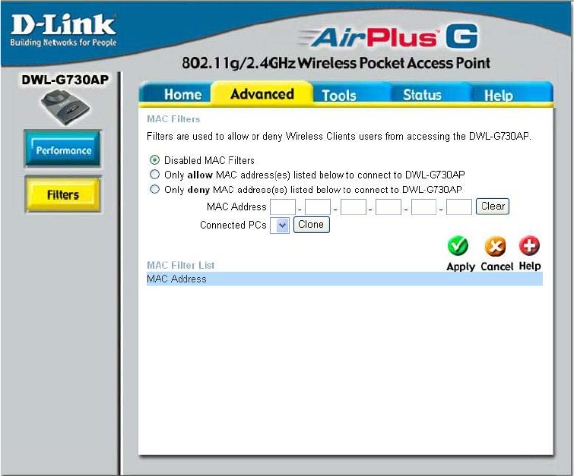Screen dimensions: 574x476
Task: Click the green Apply checkmark icon
Action: coord(458,246)
